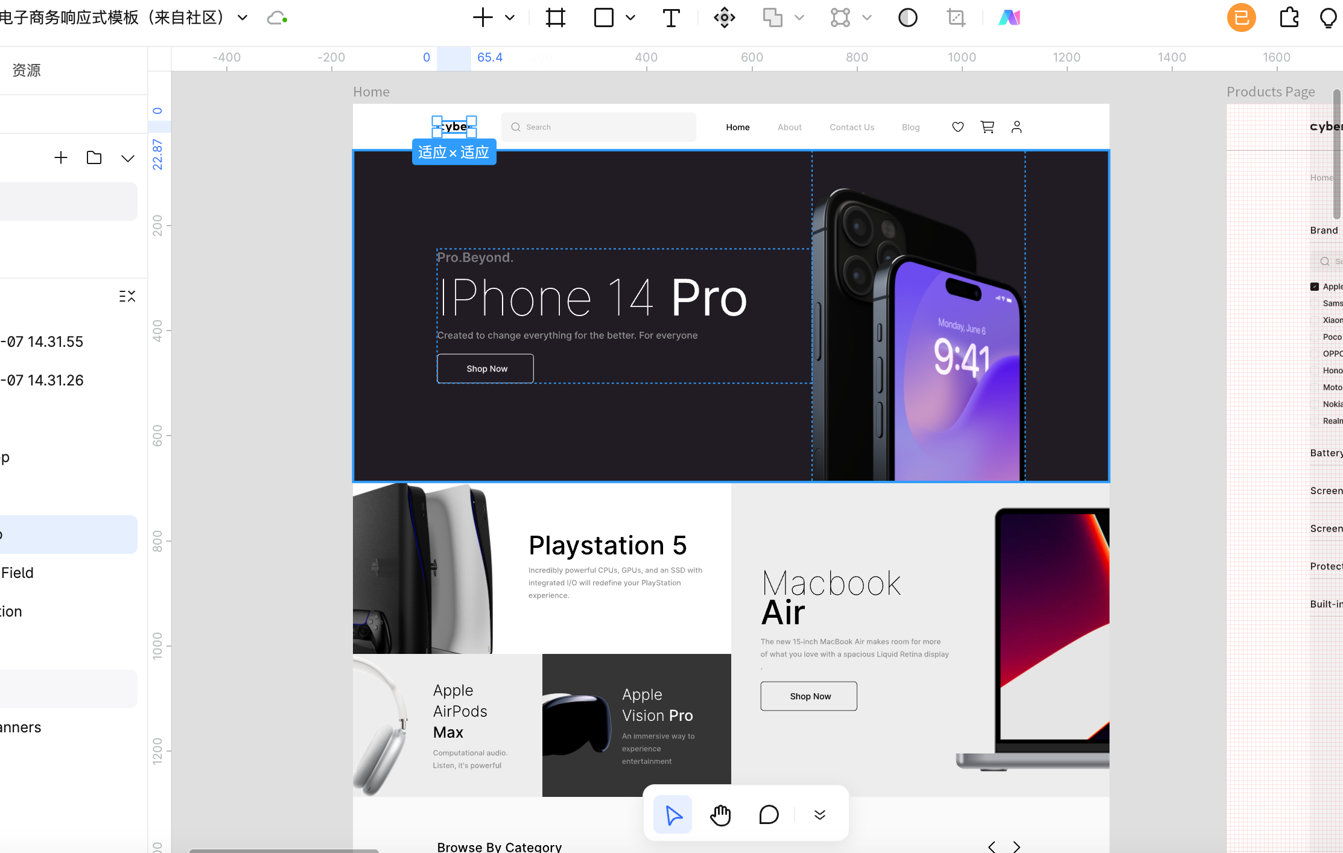The image size is (1343, 853).
Task: Click the Contact Us nav link
Action: [852, 127]
